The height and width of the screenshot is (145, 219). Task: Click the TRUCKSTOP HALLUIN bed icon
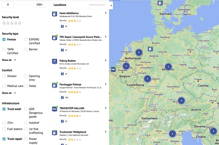click(x=54, y=109)
